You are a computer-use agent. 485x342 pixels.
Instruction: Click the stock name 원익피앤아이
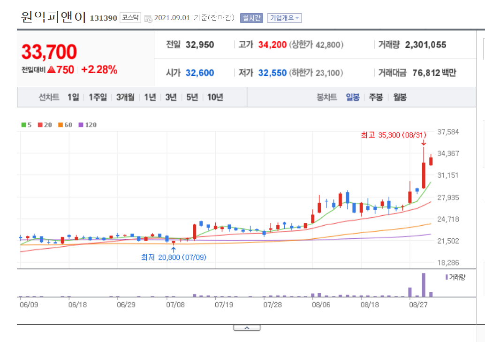[x=53, y=17]
